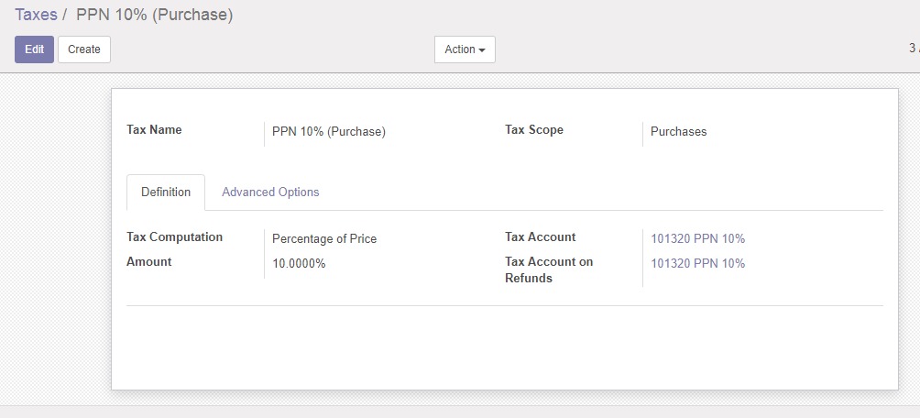The height and width of the screenshot is (418, 920).
Task: Go back to Taxes breadcrumb
Action: tap(36, 15)
